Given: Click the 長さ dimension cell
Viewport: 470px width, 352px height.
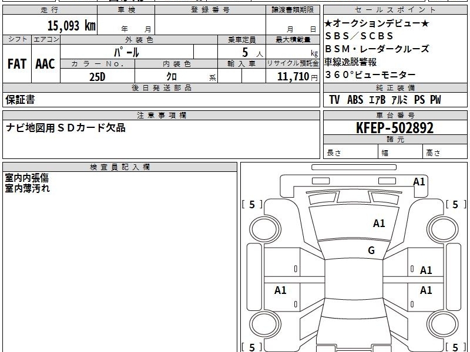Looking at the screenshot, I should click(350, 152).
